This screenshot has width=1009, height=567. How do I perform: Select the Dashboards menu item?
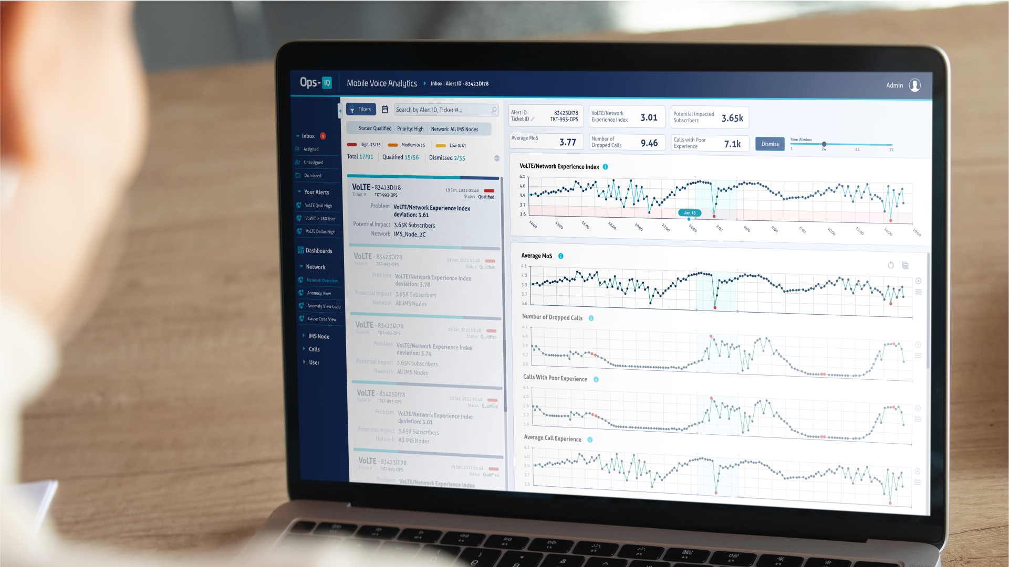coord(318,250)
